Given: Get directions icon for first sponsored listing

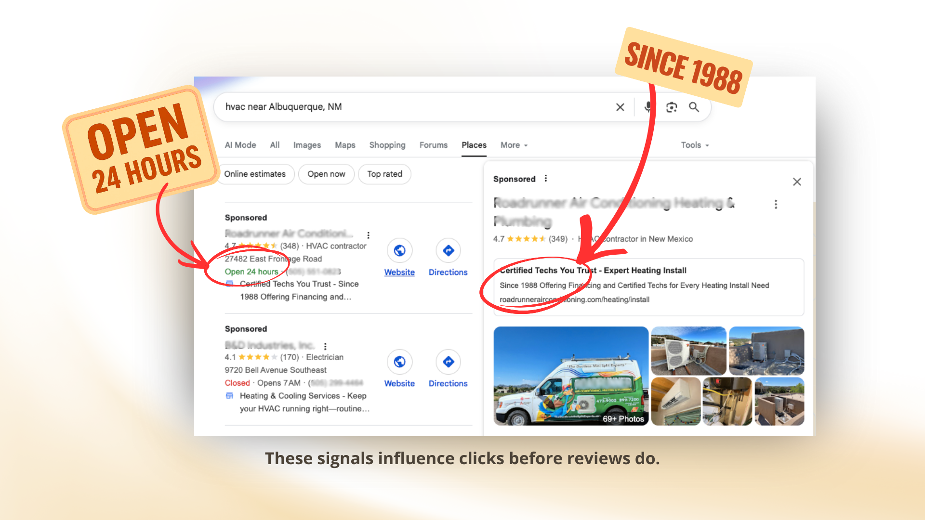Looking at the screenshot, I should [448, 250].
